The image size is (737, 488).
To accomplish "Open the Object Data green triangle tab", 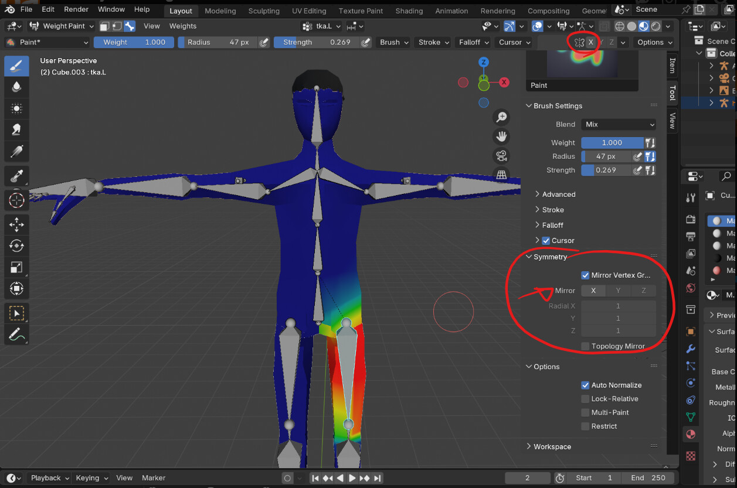I will (691, 417).
